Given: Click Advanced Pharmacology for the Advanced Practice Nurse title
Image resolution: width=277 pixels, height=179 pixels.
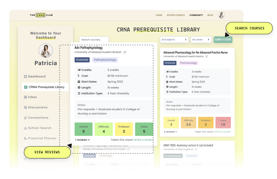Looking at the screenshot, I should pos(195,53).
